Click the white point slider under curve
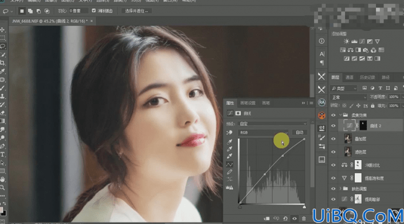404x224 pixels. pyautogui.click(x=304, y=206)
